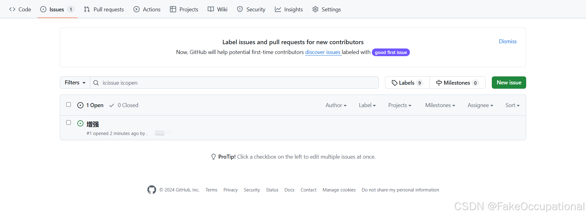Open the Filters dropdown
Viewport: 586px width, 216px height.
(x=75, y=83)
